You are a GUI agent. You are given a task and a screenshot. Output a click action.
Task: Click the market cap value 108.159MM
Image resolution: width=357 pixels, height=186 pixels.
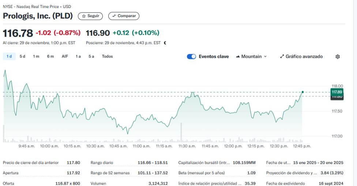tap(244, 163)
